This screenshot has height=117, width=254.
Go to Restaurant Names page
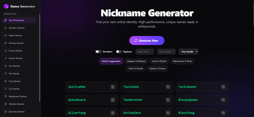[19, 96]
